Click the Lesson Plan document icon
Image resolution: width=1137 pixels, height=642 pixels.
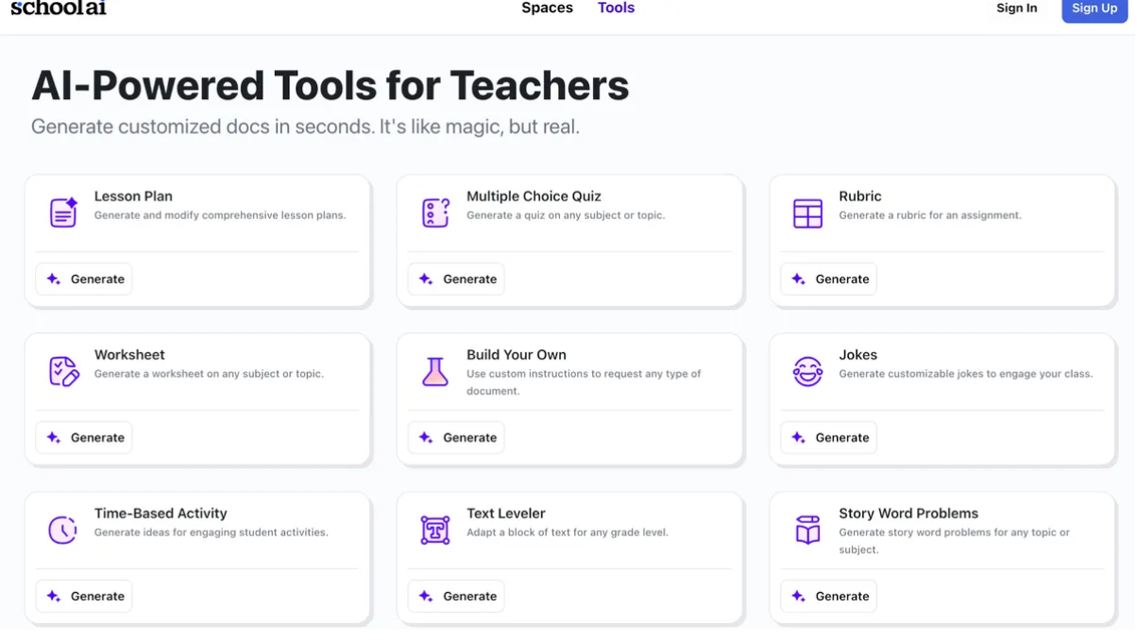[63, 212]
